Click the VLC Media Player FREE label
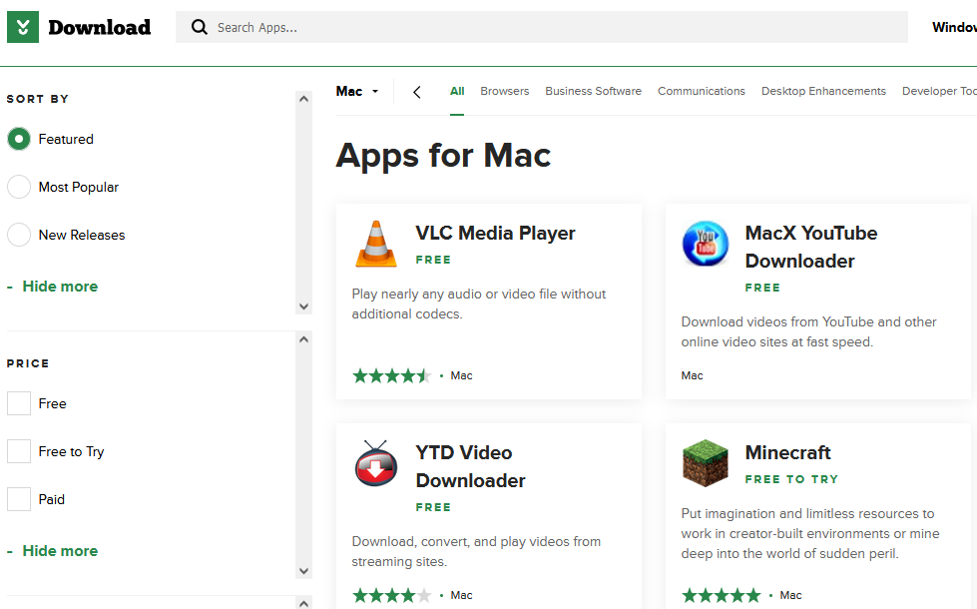This screenshot has height=609, width=977. coord(433,260)
